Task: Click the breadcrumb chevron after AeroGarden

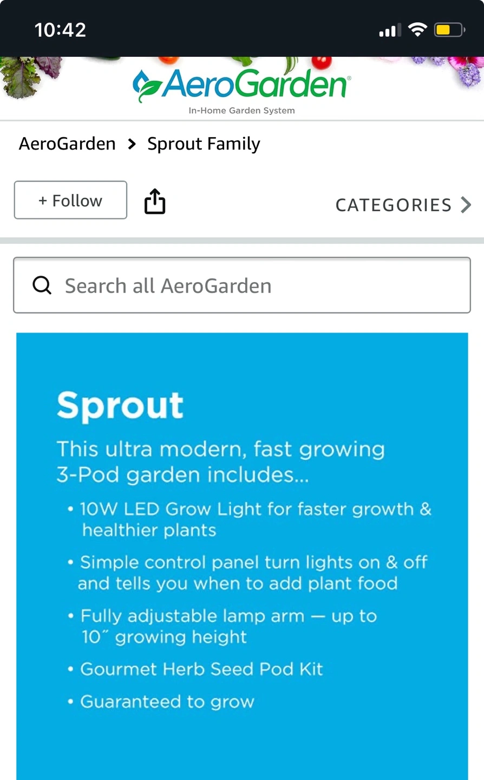Action: tap(132, 144)
